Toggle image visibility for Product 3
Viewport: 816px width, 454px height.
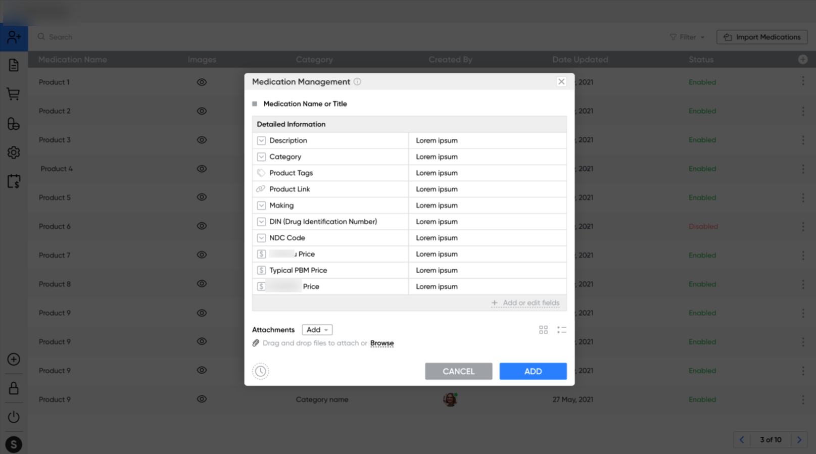[202, 140]
